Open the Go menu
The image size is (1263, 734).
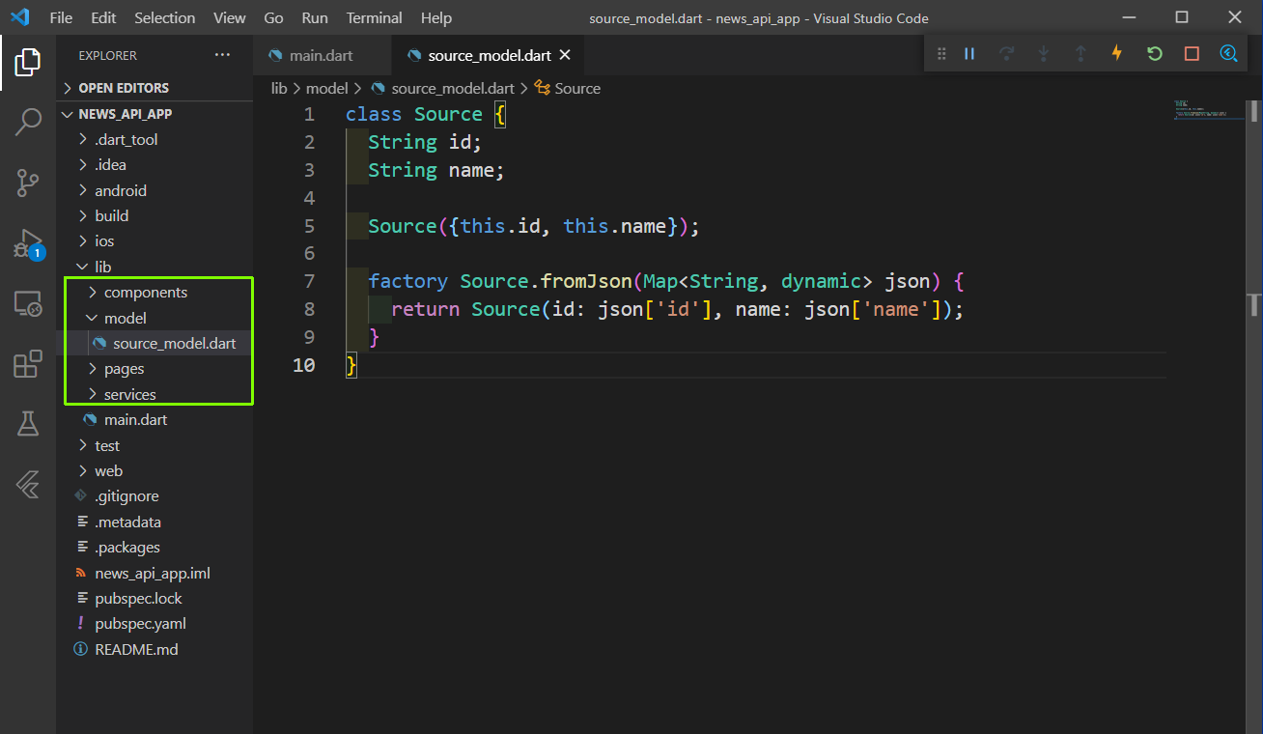pyautogui.click(x=274, y=17)
